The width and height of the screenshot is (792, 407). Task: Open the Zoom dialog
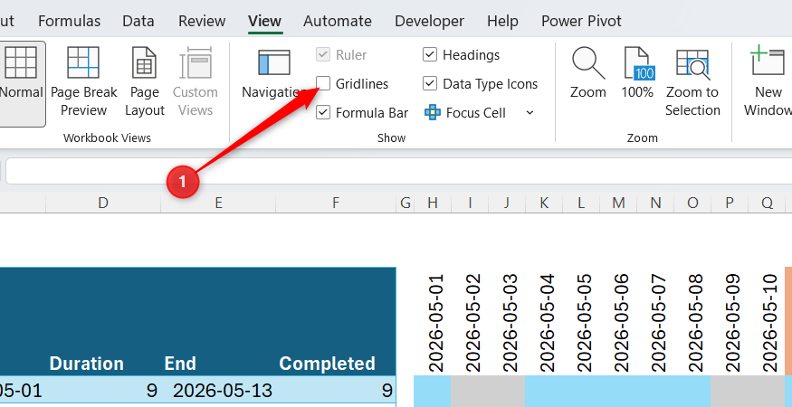[x=588, y=73]
